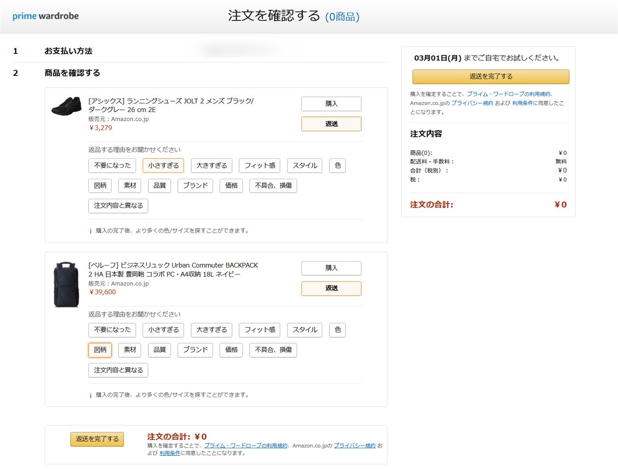
Task: Open プライバシー規約 link in the sidebar
Action: pos(472,103)
